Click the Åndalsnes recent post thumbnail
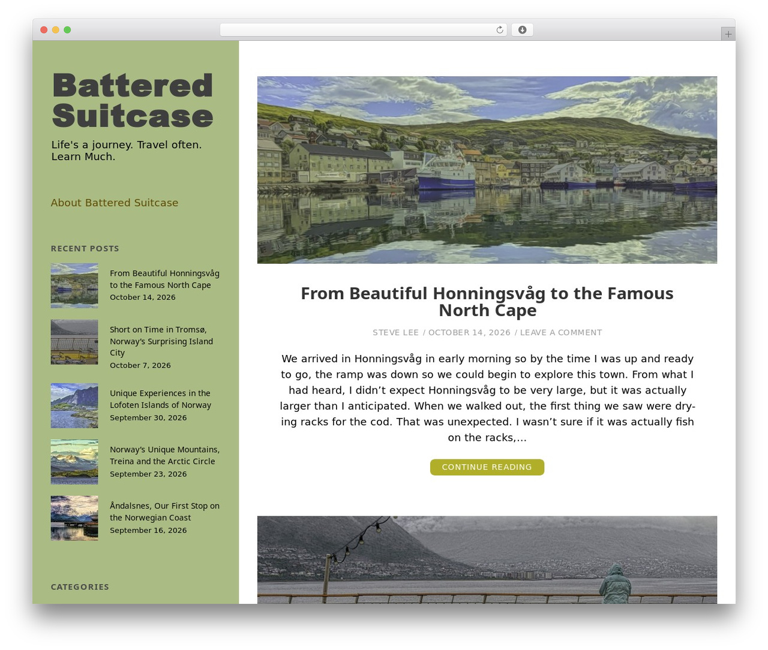This screenshot has width=768, height=650. [x=74, y=518]
